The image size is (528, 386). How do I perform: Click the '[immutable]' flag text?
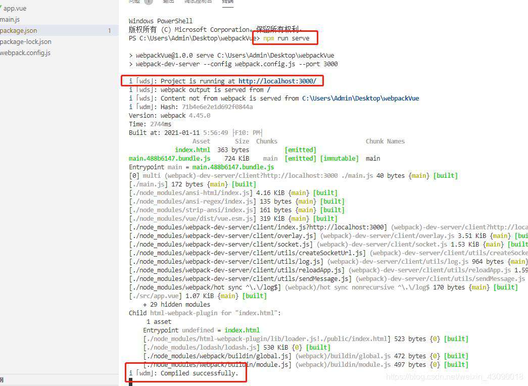point(340,158)
